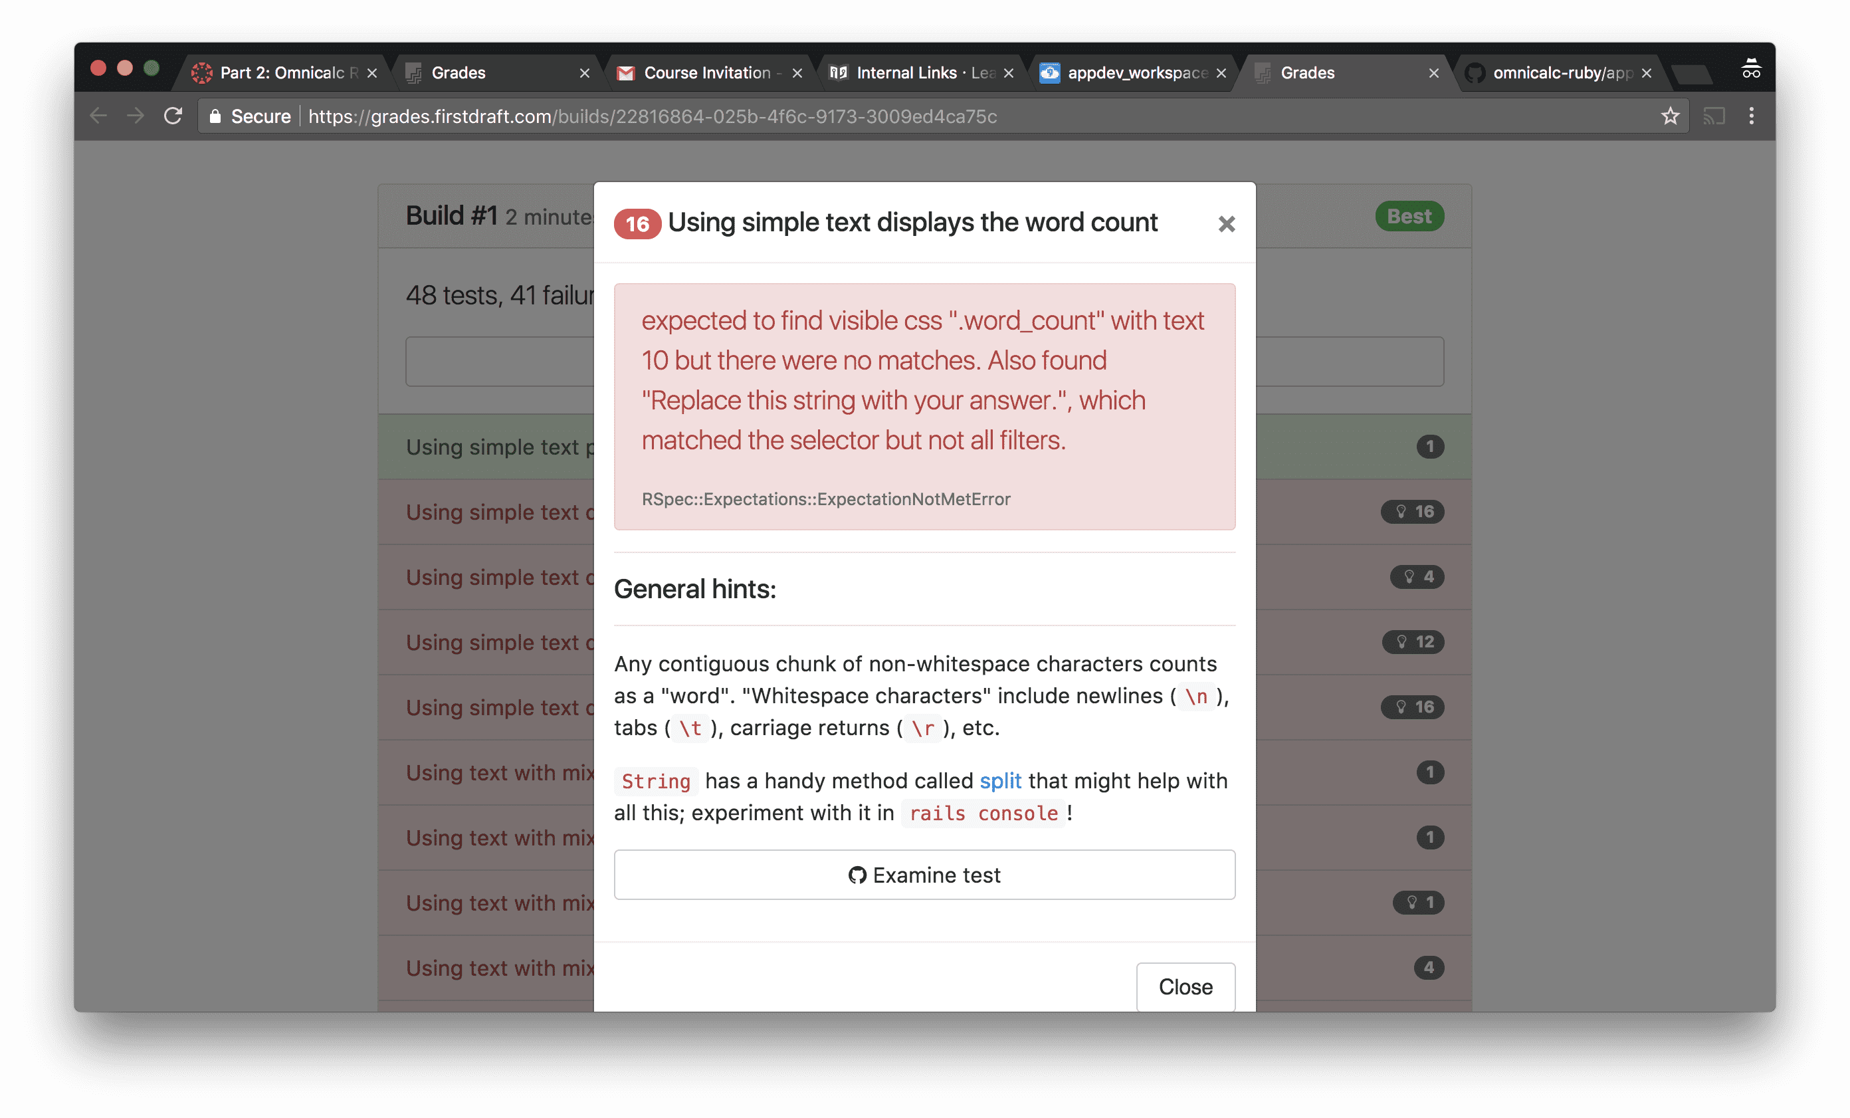Click the lightbulb 1 hint badge

click(1418, 903)
